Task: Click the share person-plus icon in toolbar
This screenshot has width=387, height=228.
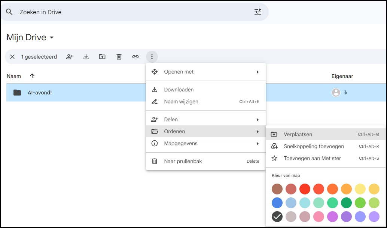Action: [x=70, y=57]
